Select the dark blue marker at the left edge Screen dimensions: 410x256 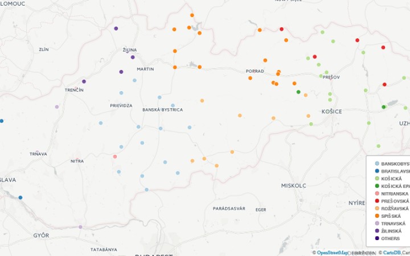[2, 121]
